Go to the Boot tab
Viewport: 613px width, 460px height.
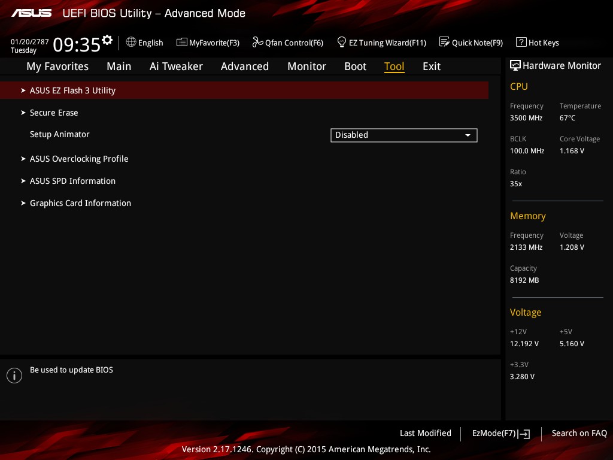click(x=356, y=66)
